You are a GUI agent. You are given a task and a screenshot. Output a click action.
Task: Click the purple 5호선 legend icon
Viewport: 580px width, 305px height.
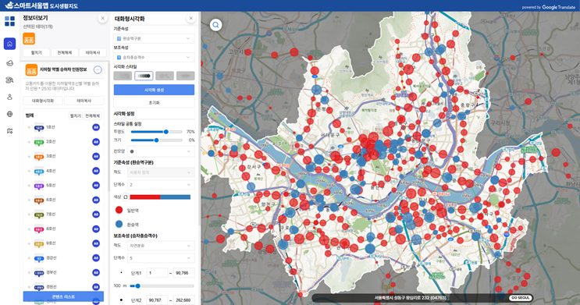point(39,185)
